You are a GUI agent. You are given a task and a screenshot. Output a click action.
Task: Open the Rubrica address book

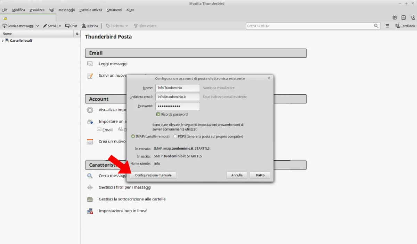[x=90, y=26]
